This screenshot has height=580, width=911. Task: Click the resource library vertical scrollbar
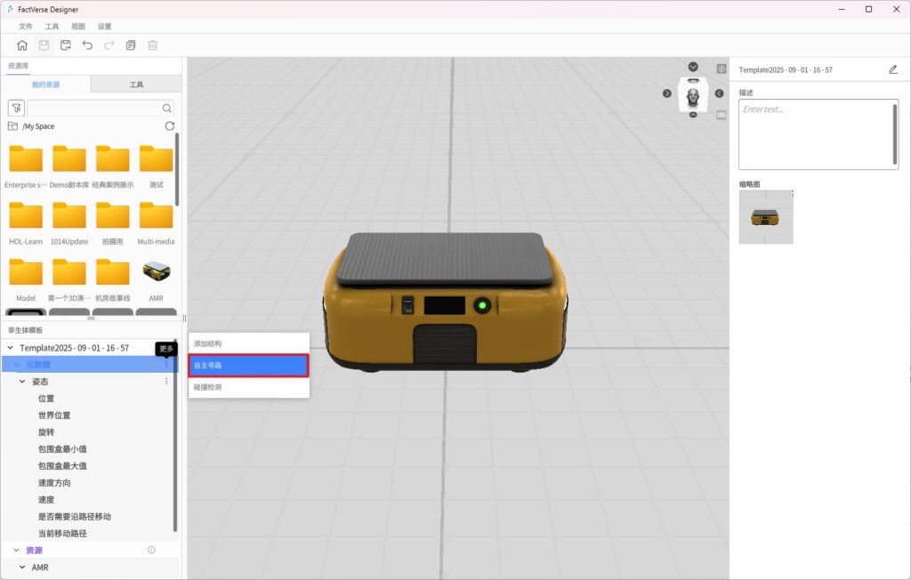[x=177, y=168]
